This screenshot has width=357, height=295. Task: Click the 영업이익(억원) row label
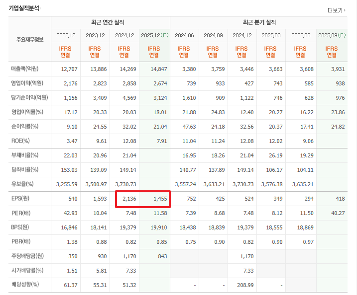tap(27, 83)
